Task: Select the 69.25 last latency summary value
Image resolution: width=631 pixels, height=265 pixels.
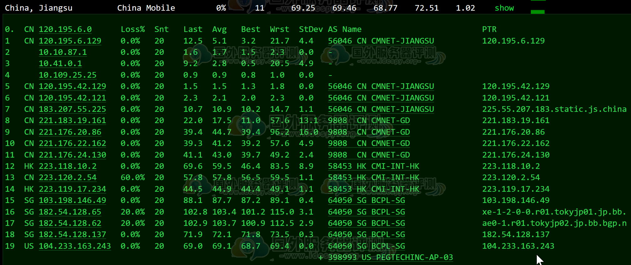Action: coord(303,8)
